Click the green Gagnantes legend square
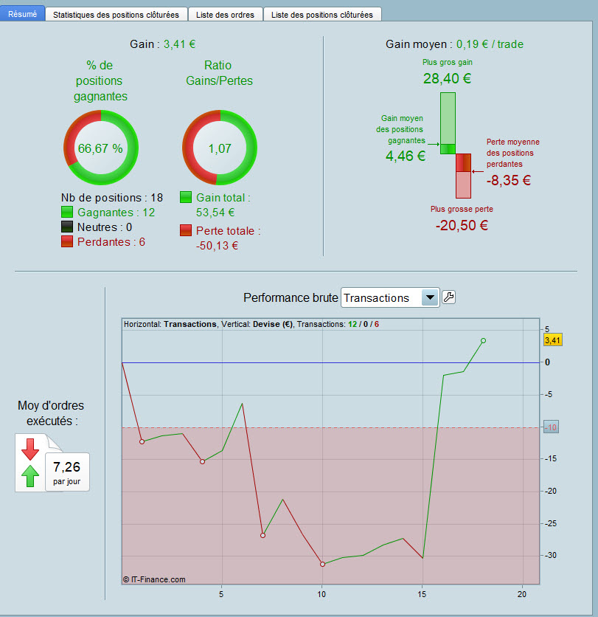Screen dimensions: 598x617 click(x=67, y=212)
